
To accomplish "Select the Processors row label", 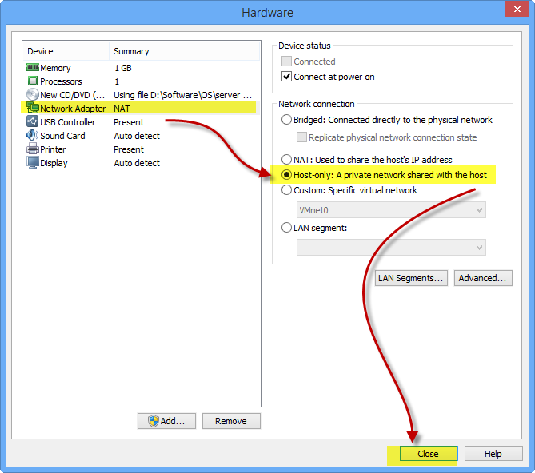I will 61,81.
